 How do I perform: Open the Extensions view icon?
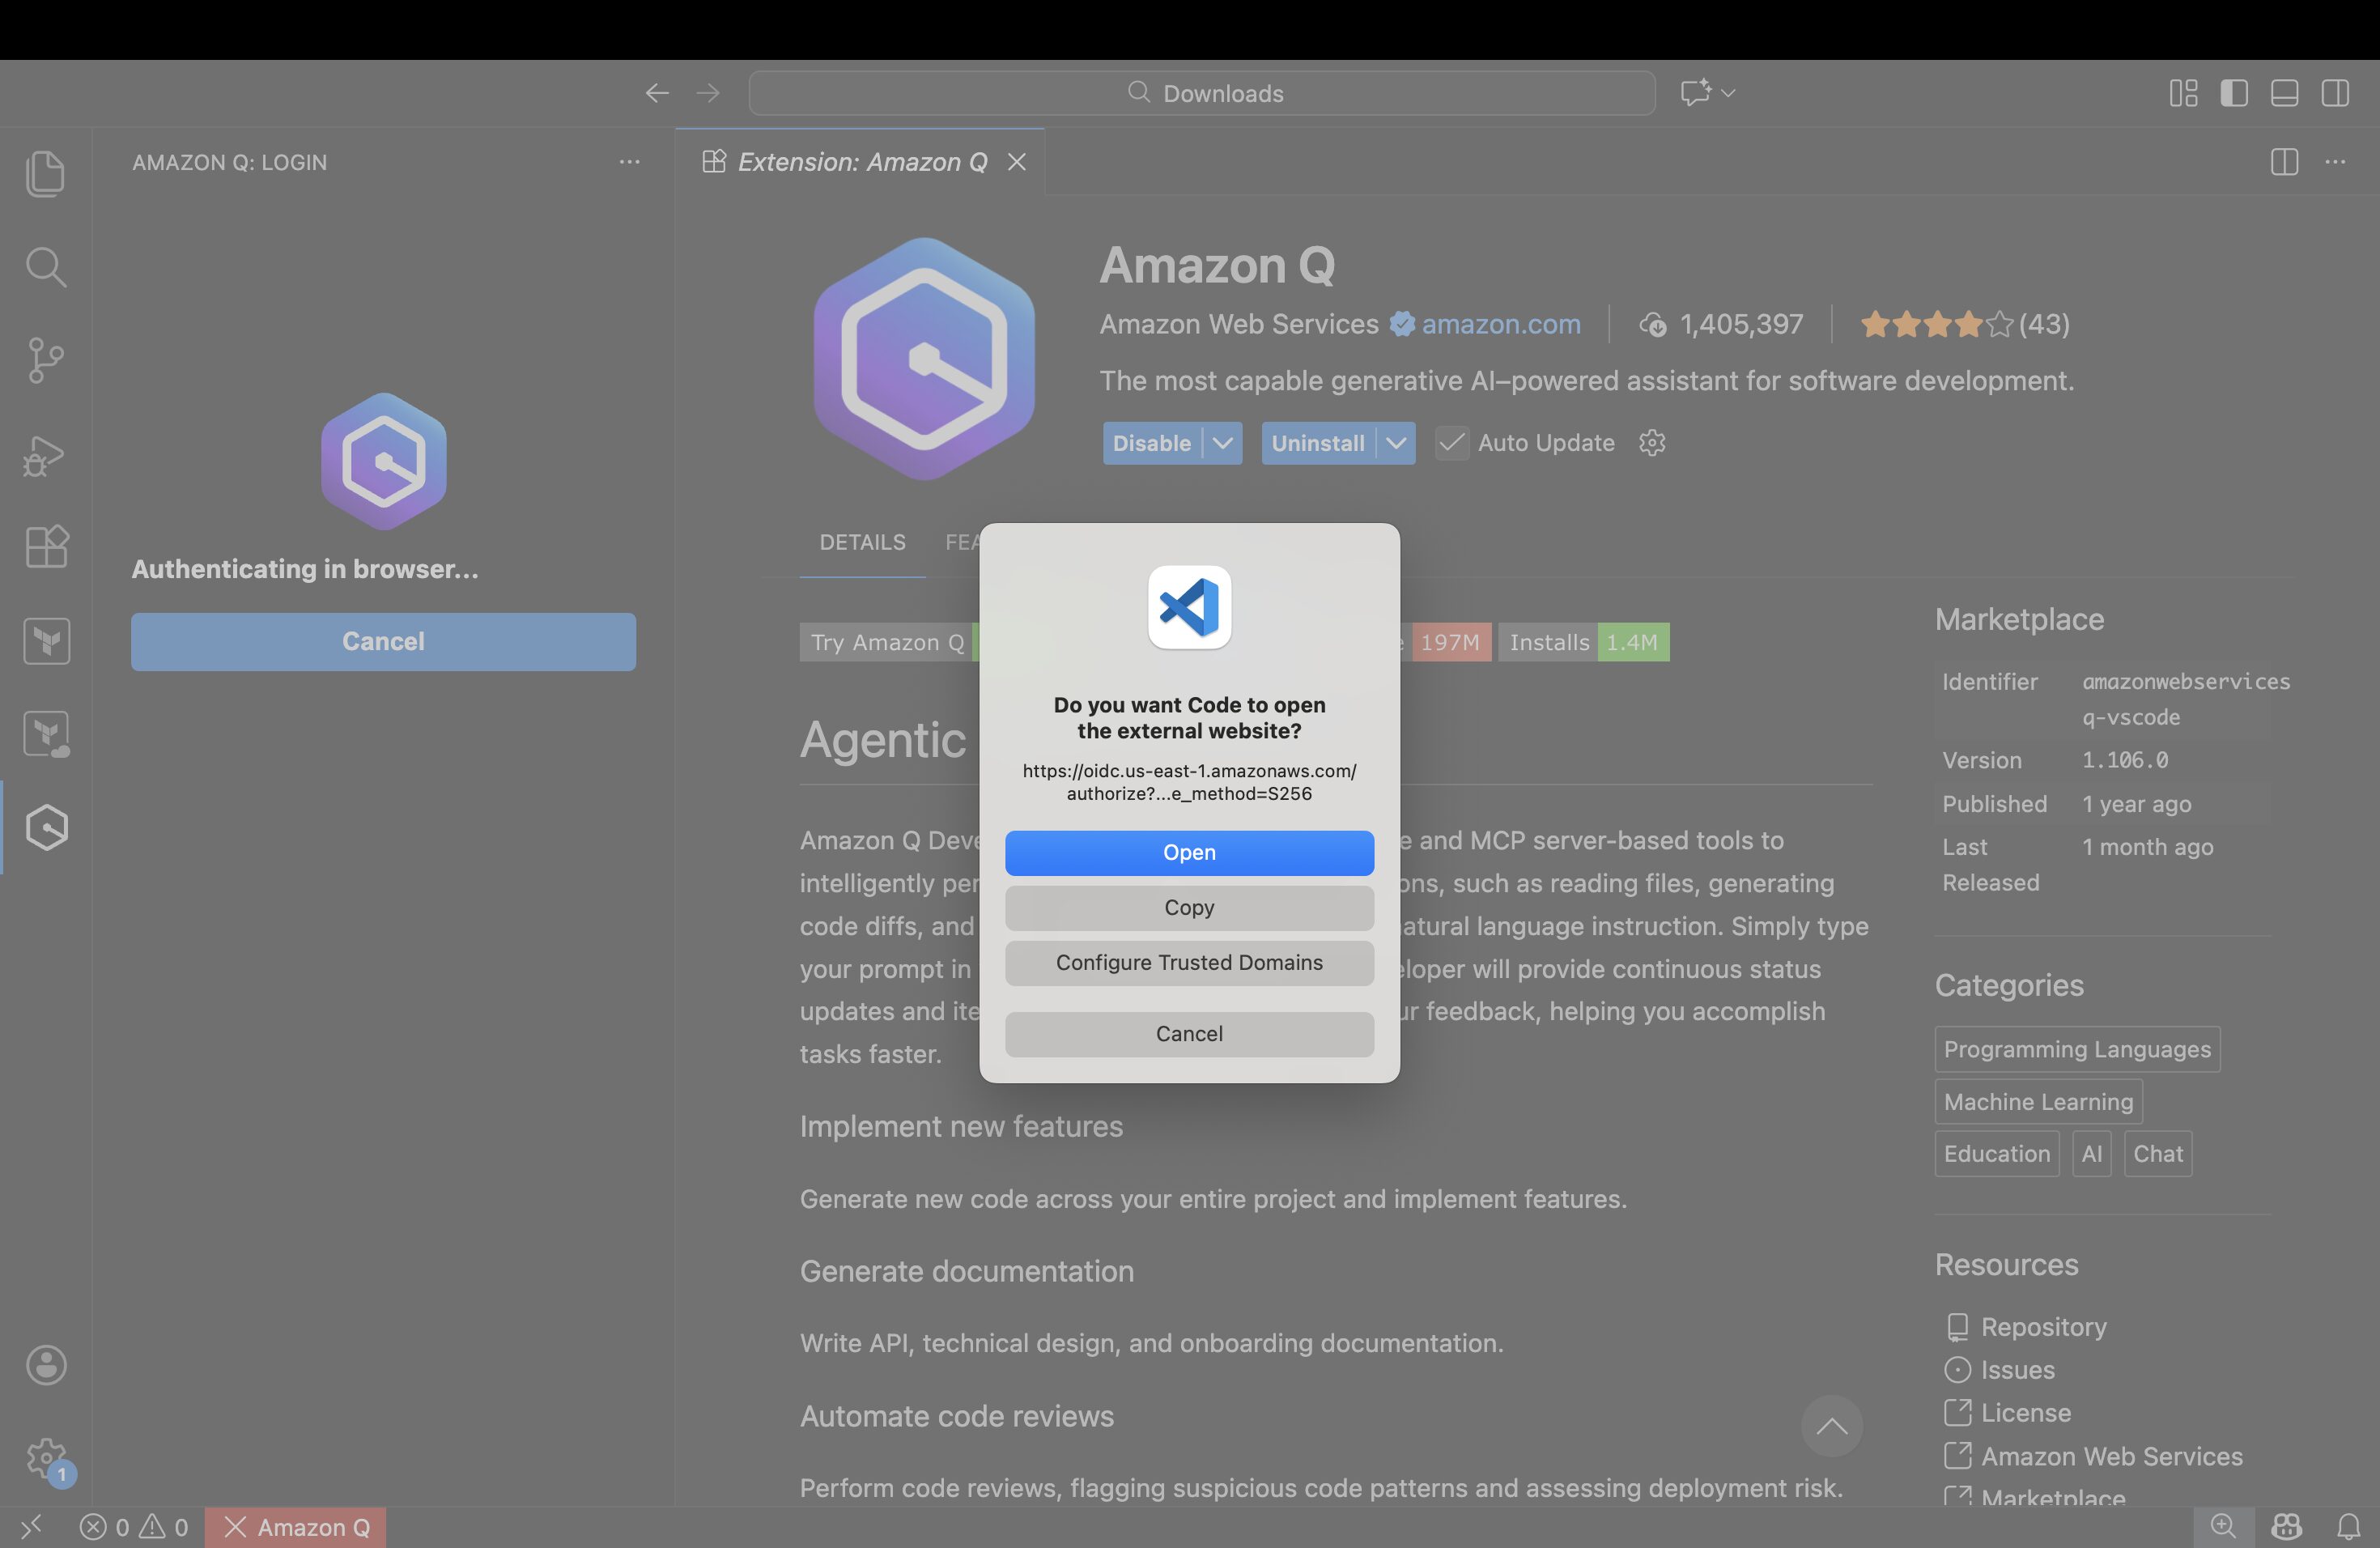[x=46, y=547]
